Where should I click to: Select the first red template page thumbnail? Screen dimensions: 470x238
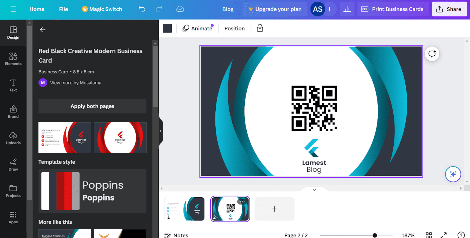point(65,137)
